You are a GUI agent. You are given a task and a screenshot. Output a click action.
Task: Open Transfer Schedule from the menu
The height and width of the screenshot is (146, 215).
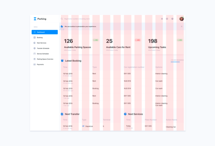43,49
